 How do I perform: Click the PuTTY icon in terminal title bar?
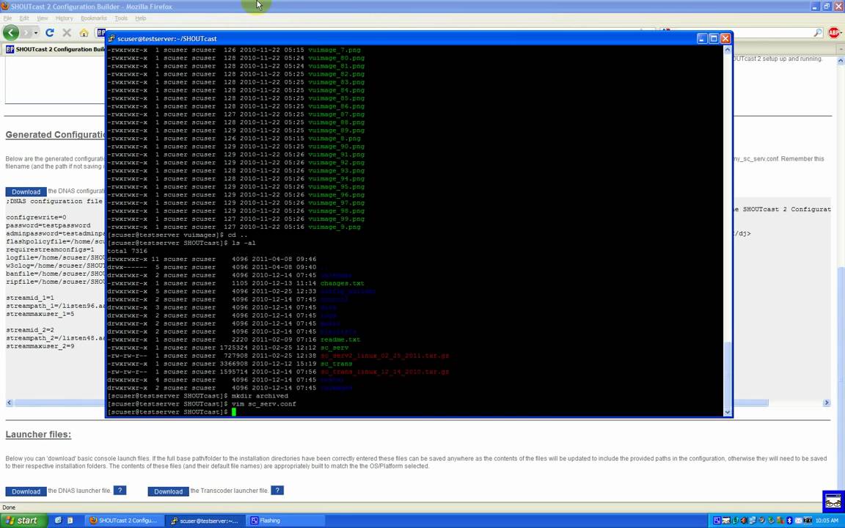tap(111, 39)
